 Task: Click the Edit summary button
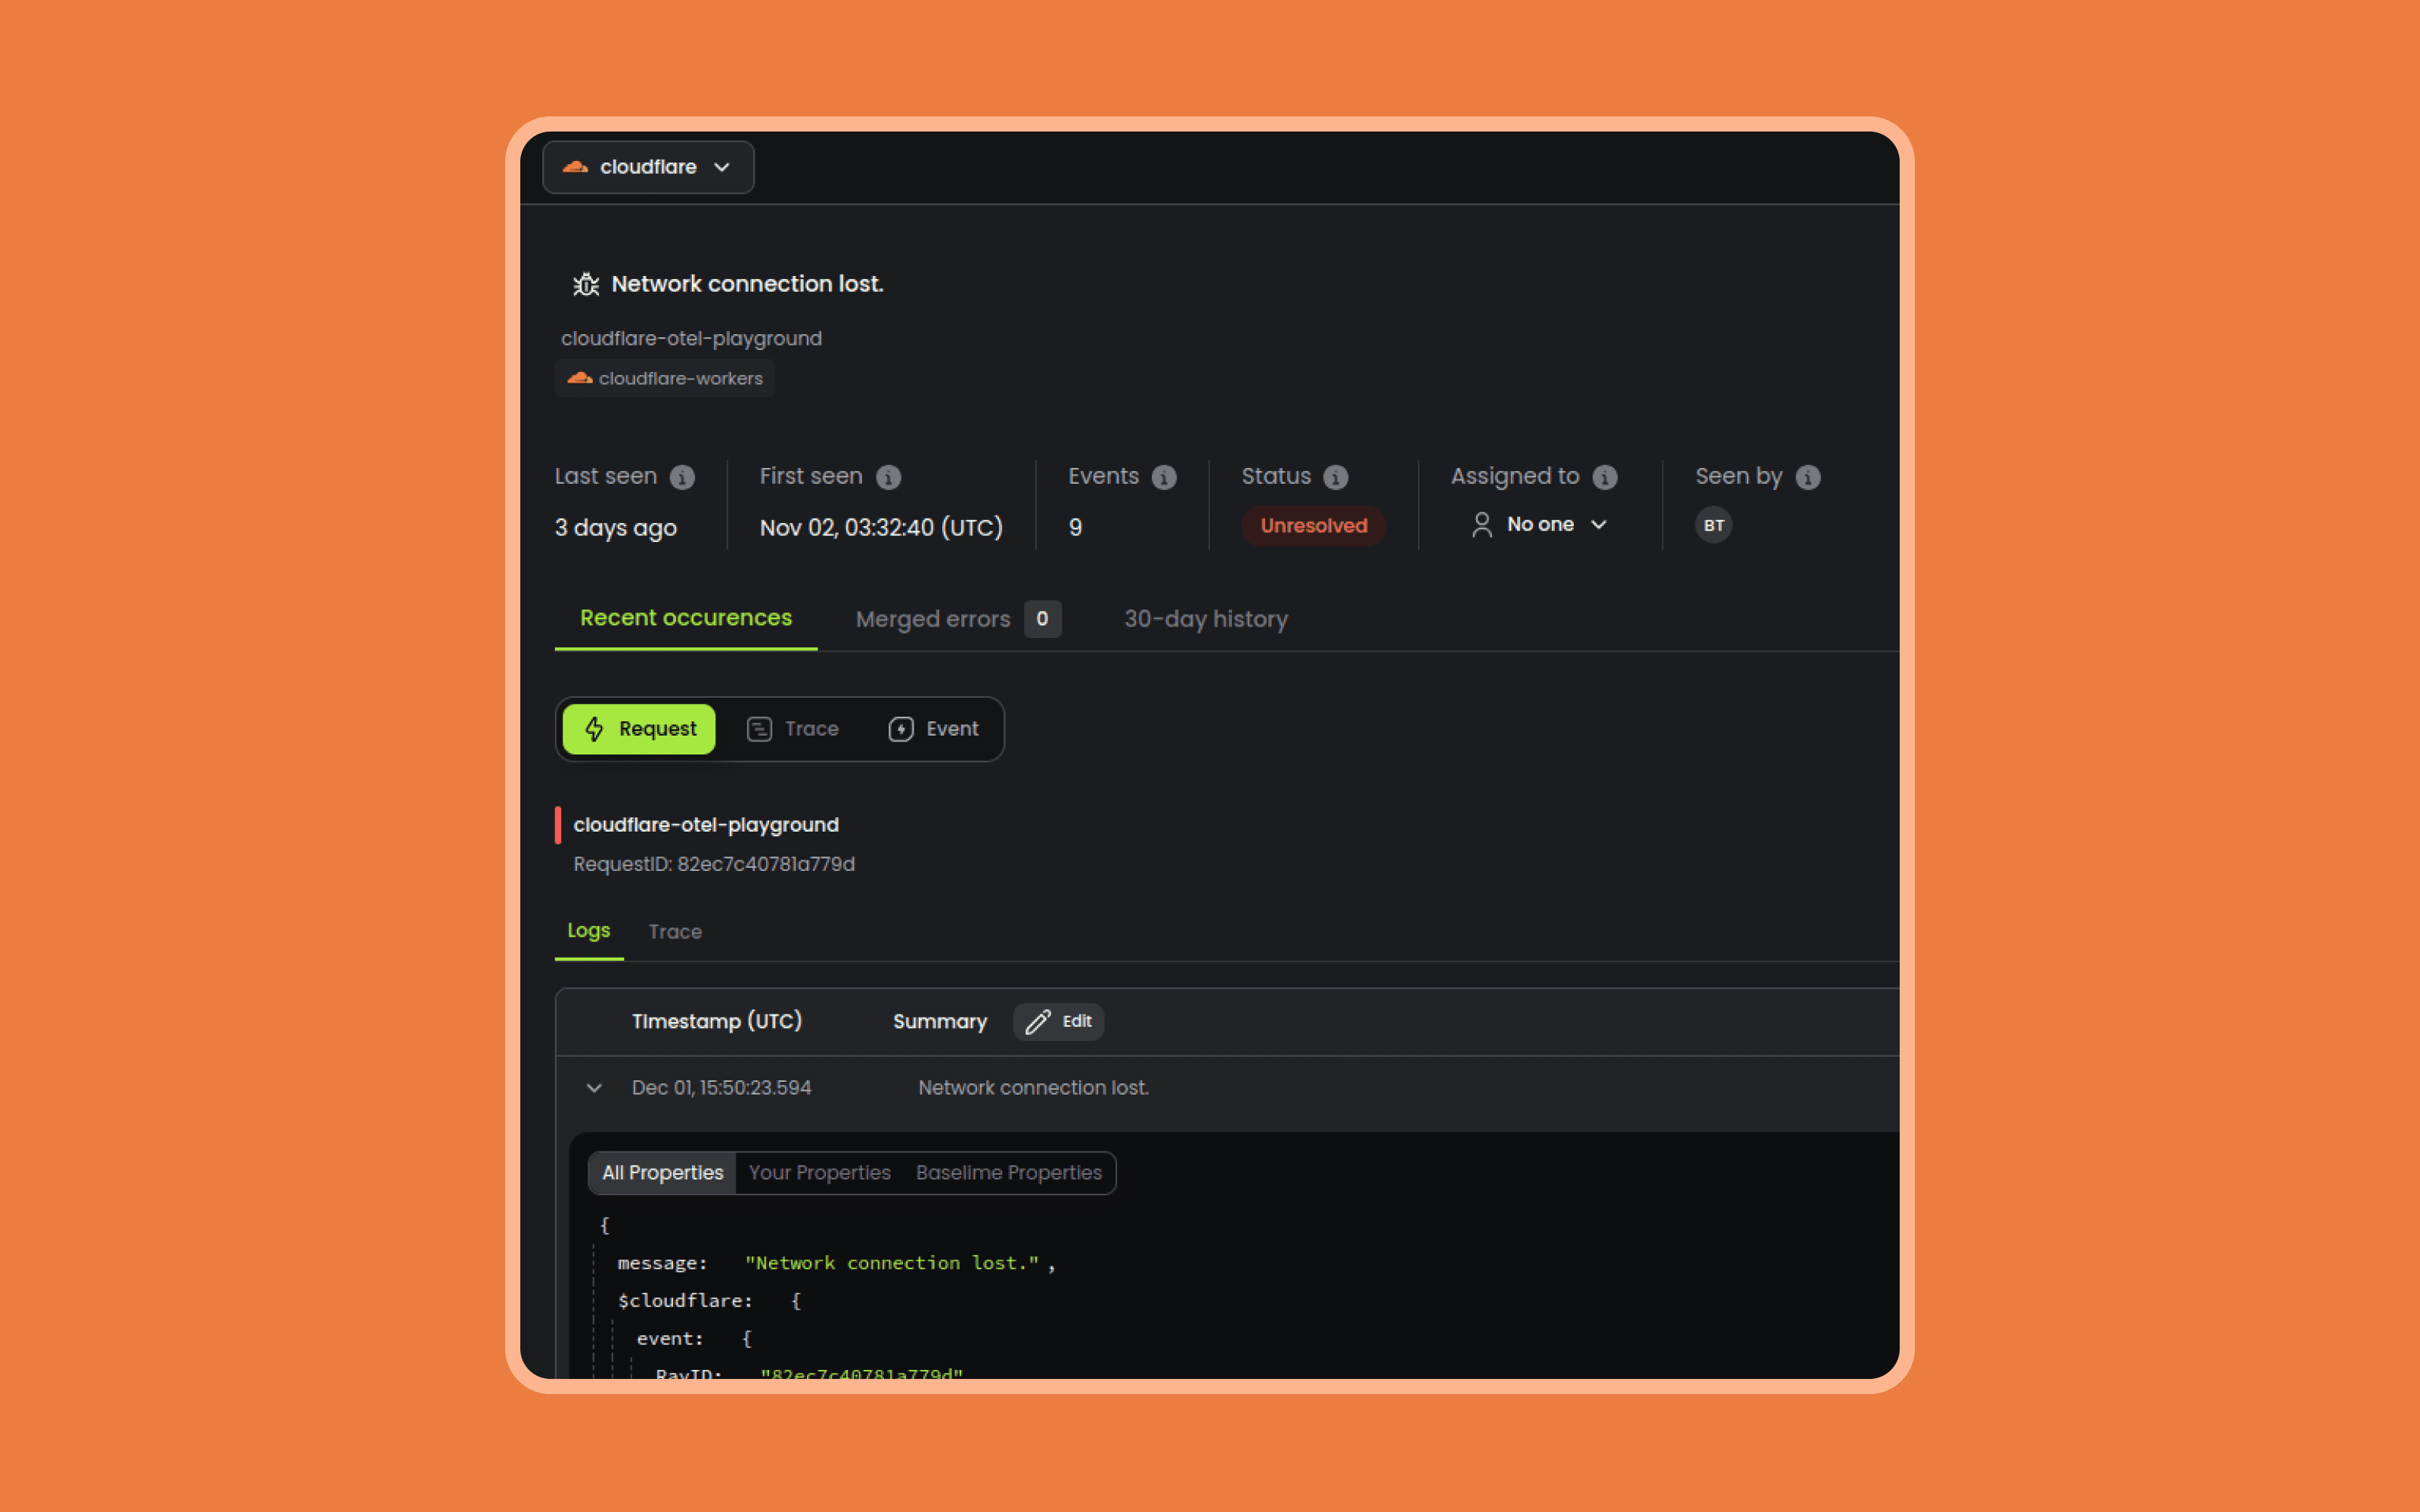[x=1058, y=1021]
